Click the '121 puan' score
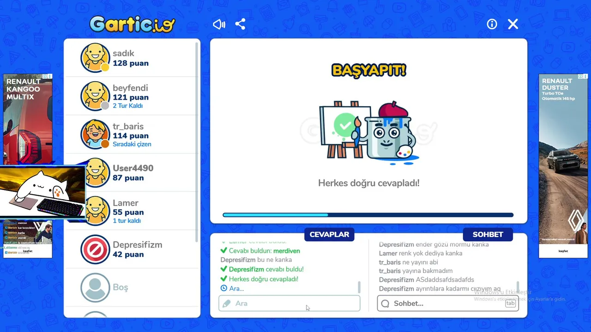The image size is (591, 332). pyautogui.click(x=131, y=97)
